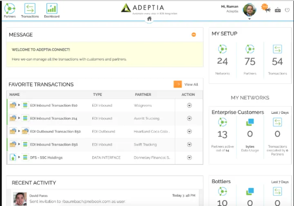
Task: Click View All favorite transactions
Action: pos(191,84)
